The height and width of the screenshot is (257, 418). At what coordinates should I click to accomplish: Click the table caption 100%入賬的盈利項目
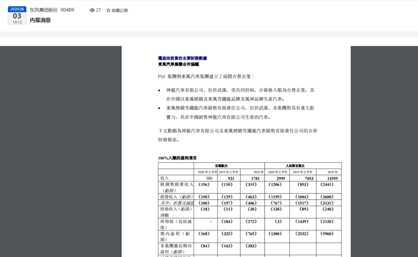[177, 158]
